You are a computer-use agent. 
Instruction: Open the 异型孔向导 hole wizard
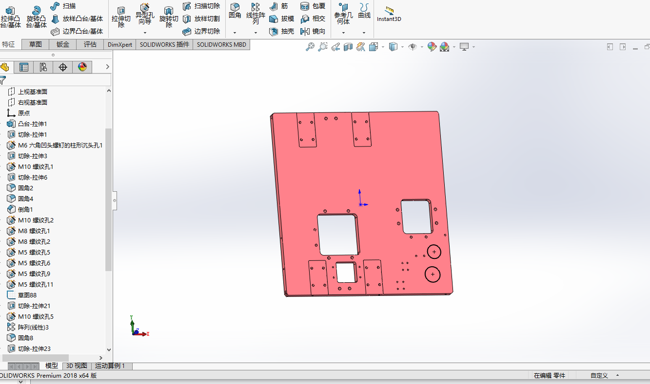tap(145, 15)
